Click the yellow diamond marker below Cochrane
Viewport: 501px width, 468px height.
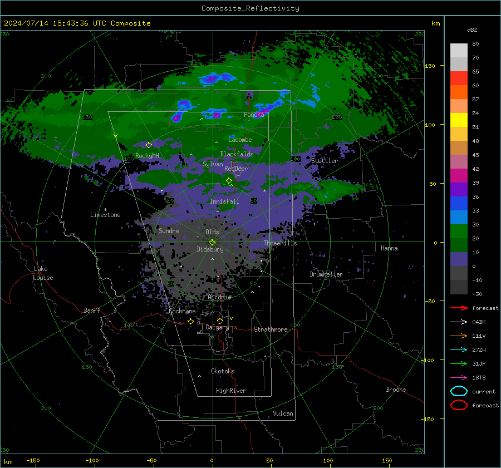click(x=191, y=321)
